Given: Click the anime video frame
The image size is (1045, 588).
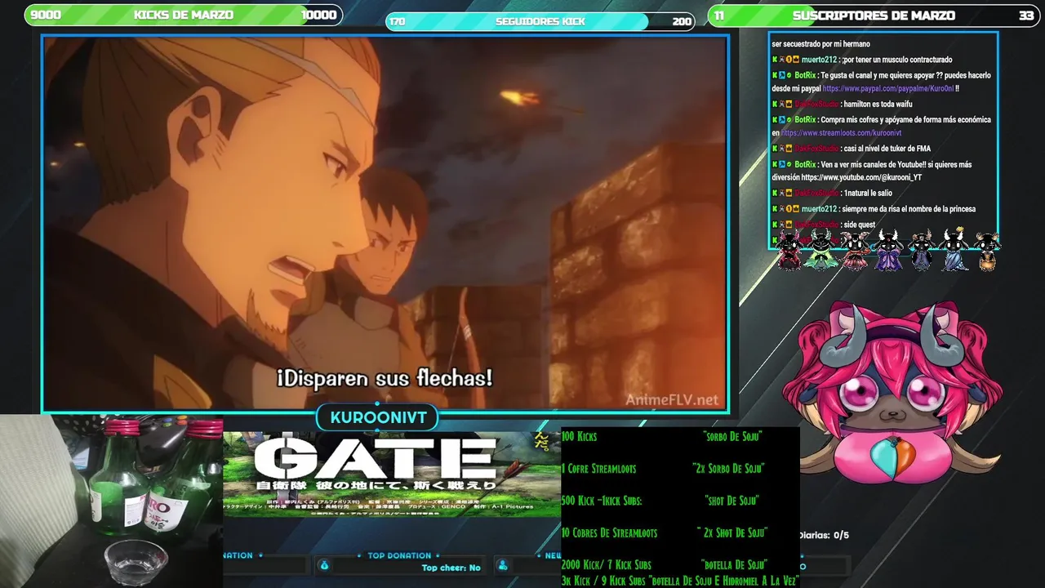Looking at the screenshot, I should tap(385, 223).
